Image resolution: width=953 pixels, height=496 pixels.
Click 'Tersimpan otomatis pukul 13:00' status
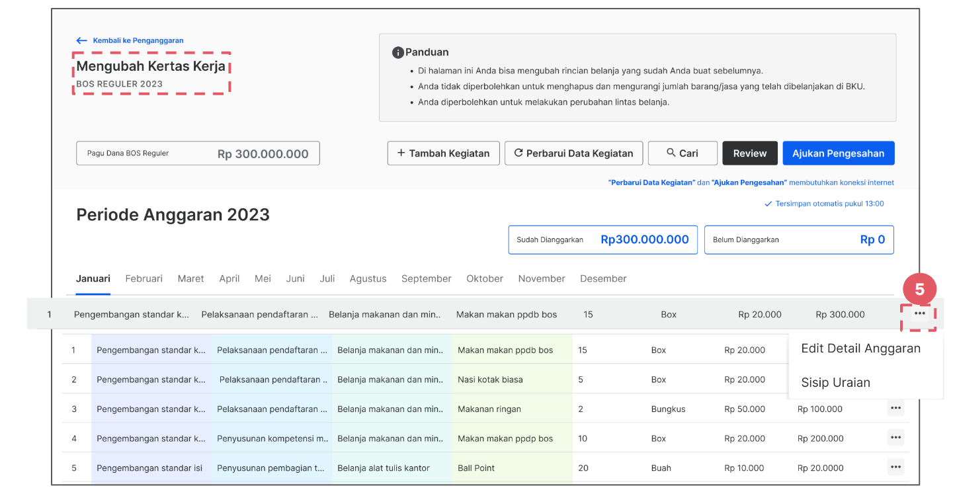(x=824, y=204)
